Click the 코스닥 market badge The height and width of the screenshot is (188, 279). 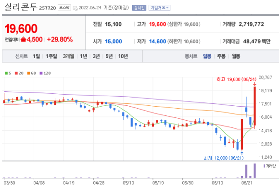coord(64,8)
